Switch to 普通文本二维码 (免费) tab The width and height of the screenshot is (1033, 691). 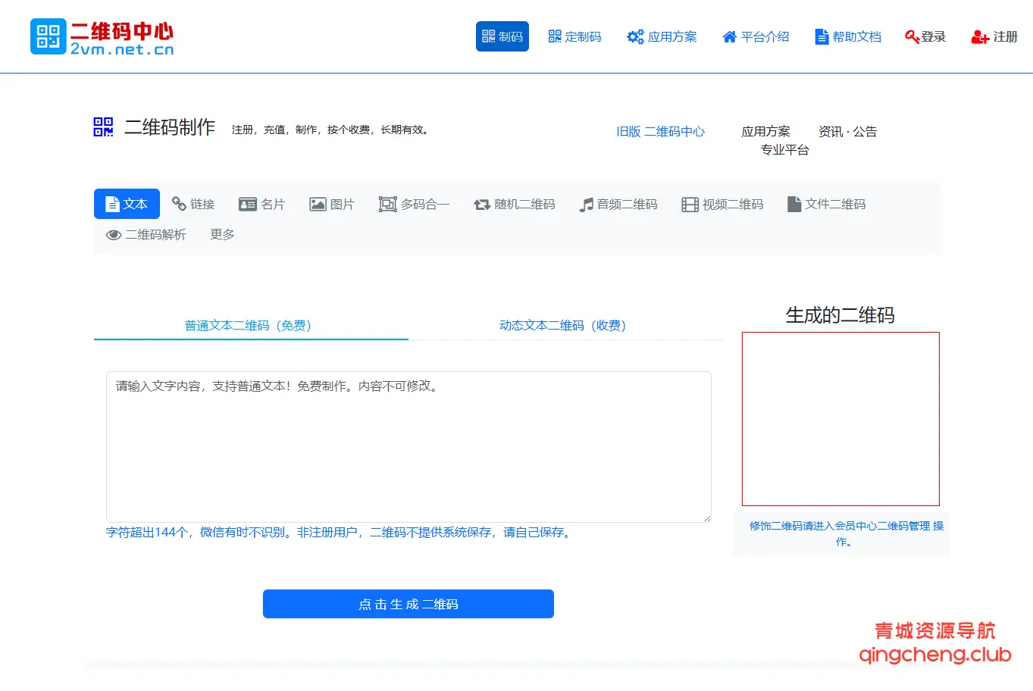tap(250, 325)
